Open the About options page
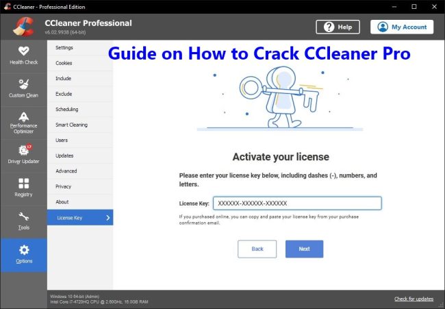The height and width of the screenshot is (309, 445). (x=80, y=202)
